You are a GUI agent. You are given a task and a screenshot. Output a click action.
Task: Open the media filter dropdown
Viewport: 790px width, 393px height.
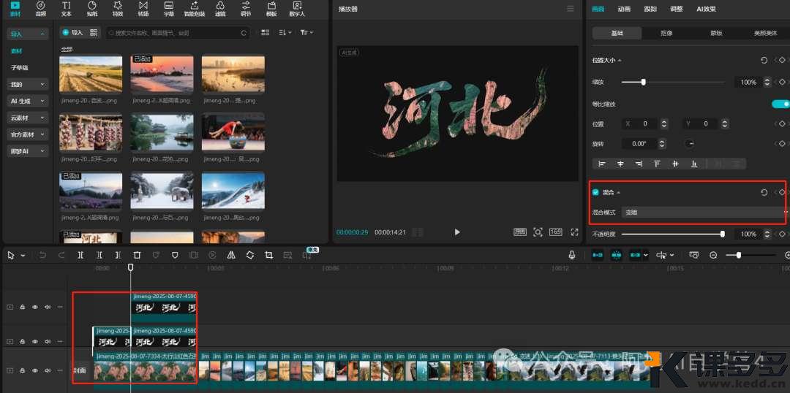point(306,32)
